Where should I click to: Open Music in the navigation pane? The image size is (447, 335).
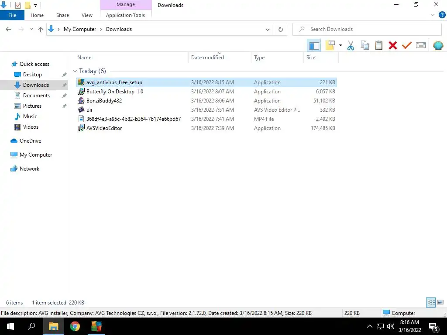point(30,116)
